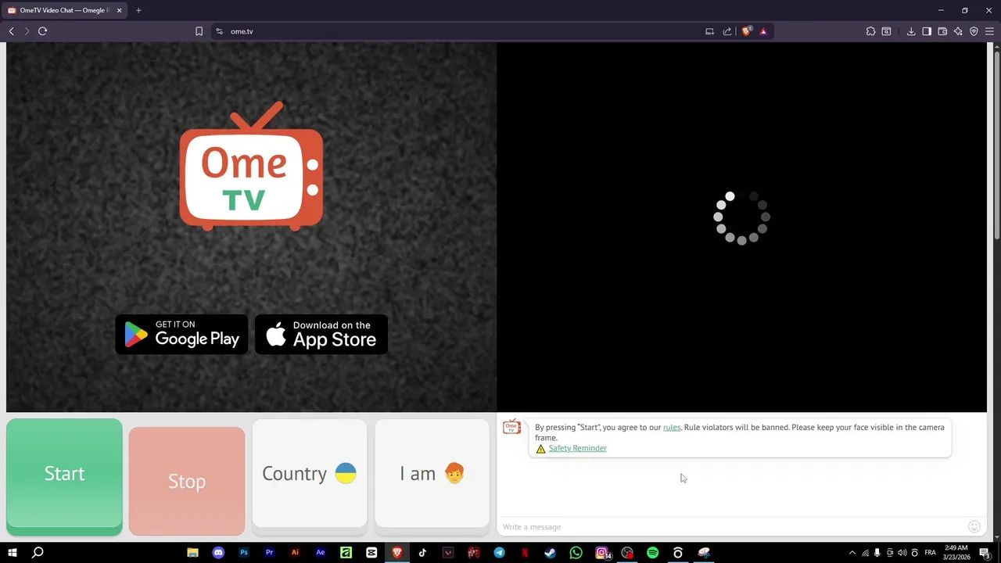Open Telegram from the taskbar
The width and height of the screenshot is (1001, 563).
[499, 553]
